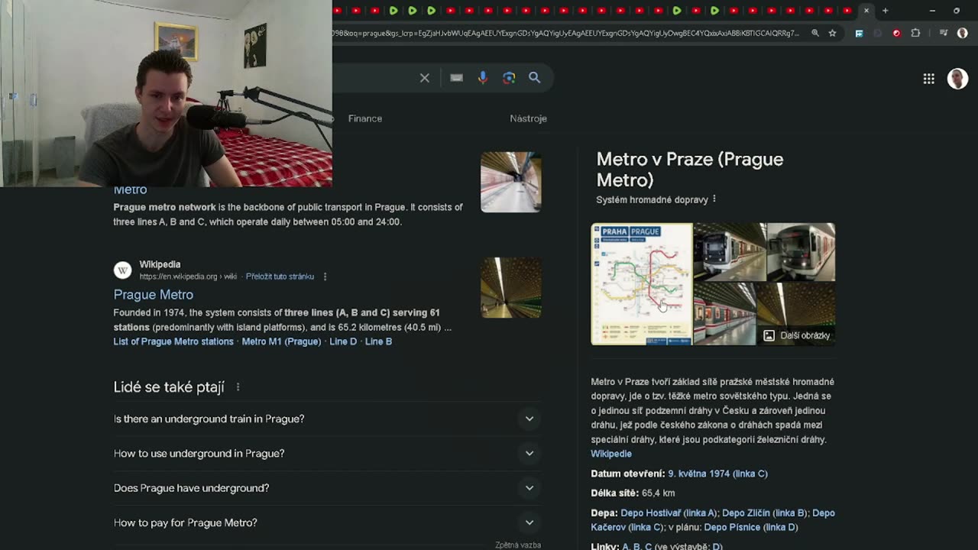The image size is (978, 550).
Task: Click the 'Lidé se také ptají' heading
Action: [x=169, y=387]
